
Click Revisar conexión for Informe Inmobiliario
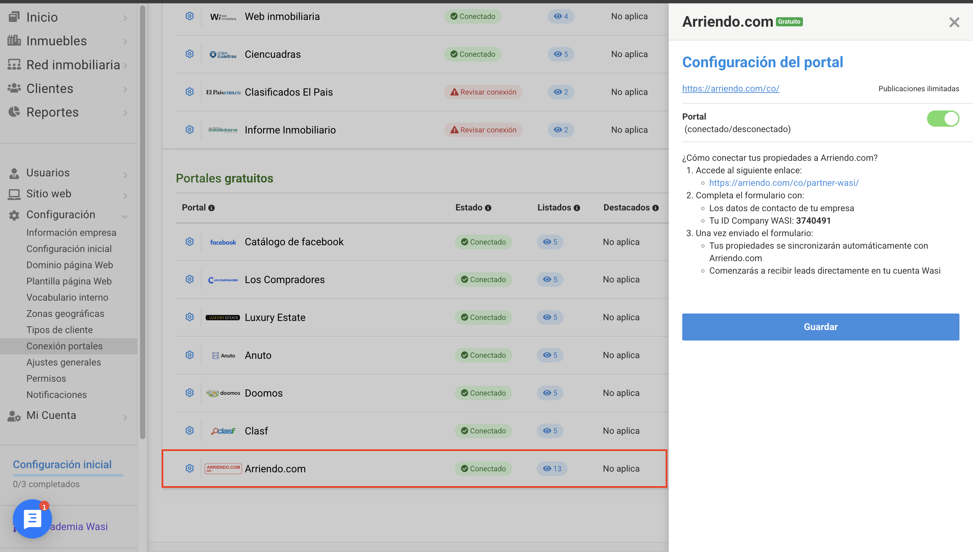(483, 130)
